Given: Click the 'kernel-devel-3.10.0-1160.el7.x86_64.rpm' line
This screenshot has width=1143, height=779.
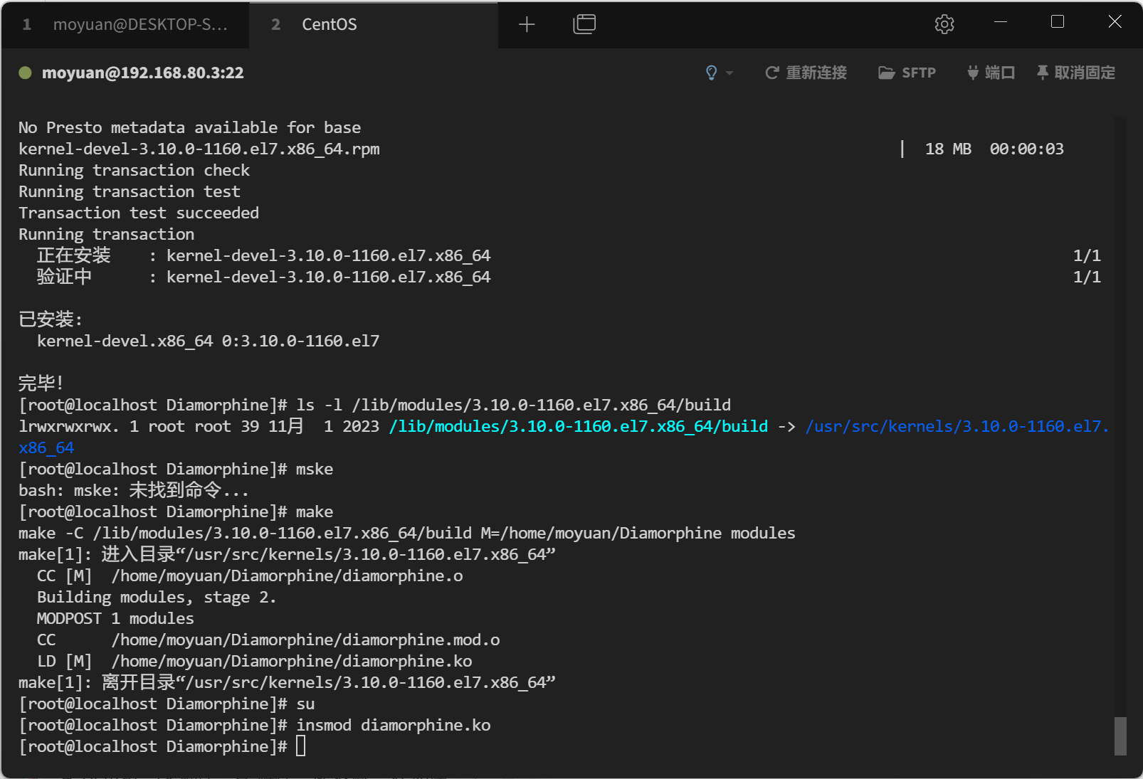Looking at the screenshot, I should click(199, 149).
